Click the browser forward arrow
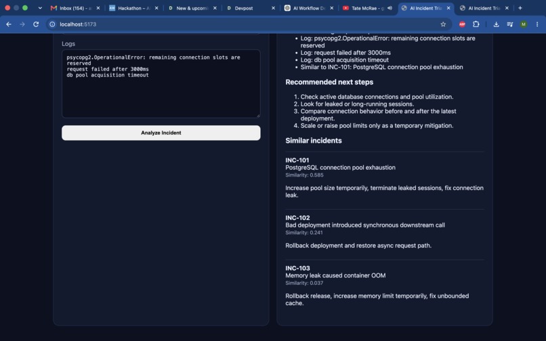The width and height of the screenshot is (546, 341). 22,24
